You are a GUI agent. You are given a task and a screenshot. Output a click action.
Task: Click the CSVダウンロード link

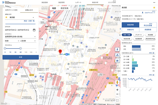(150, 13)
